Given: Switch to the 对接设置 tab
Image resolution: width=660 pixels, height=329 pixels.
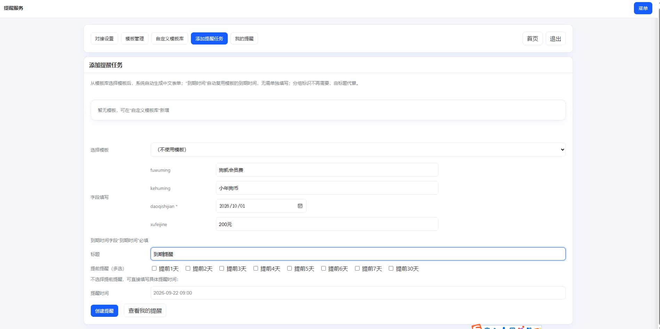Looking at the screenshot, I should 104,39.
